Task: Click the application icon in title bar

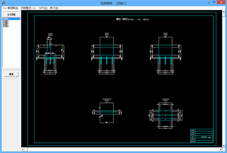Action: tap(3, 3)
